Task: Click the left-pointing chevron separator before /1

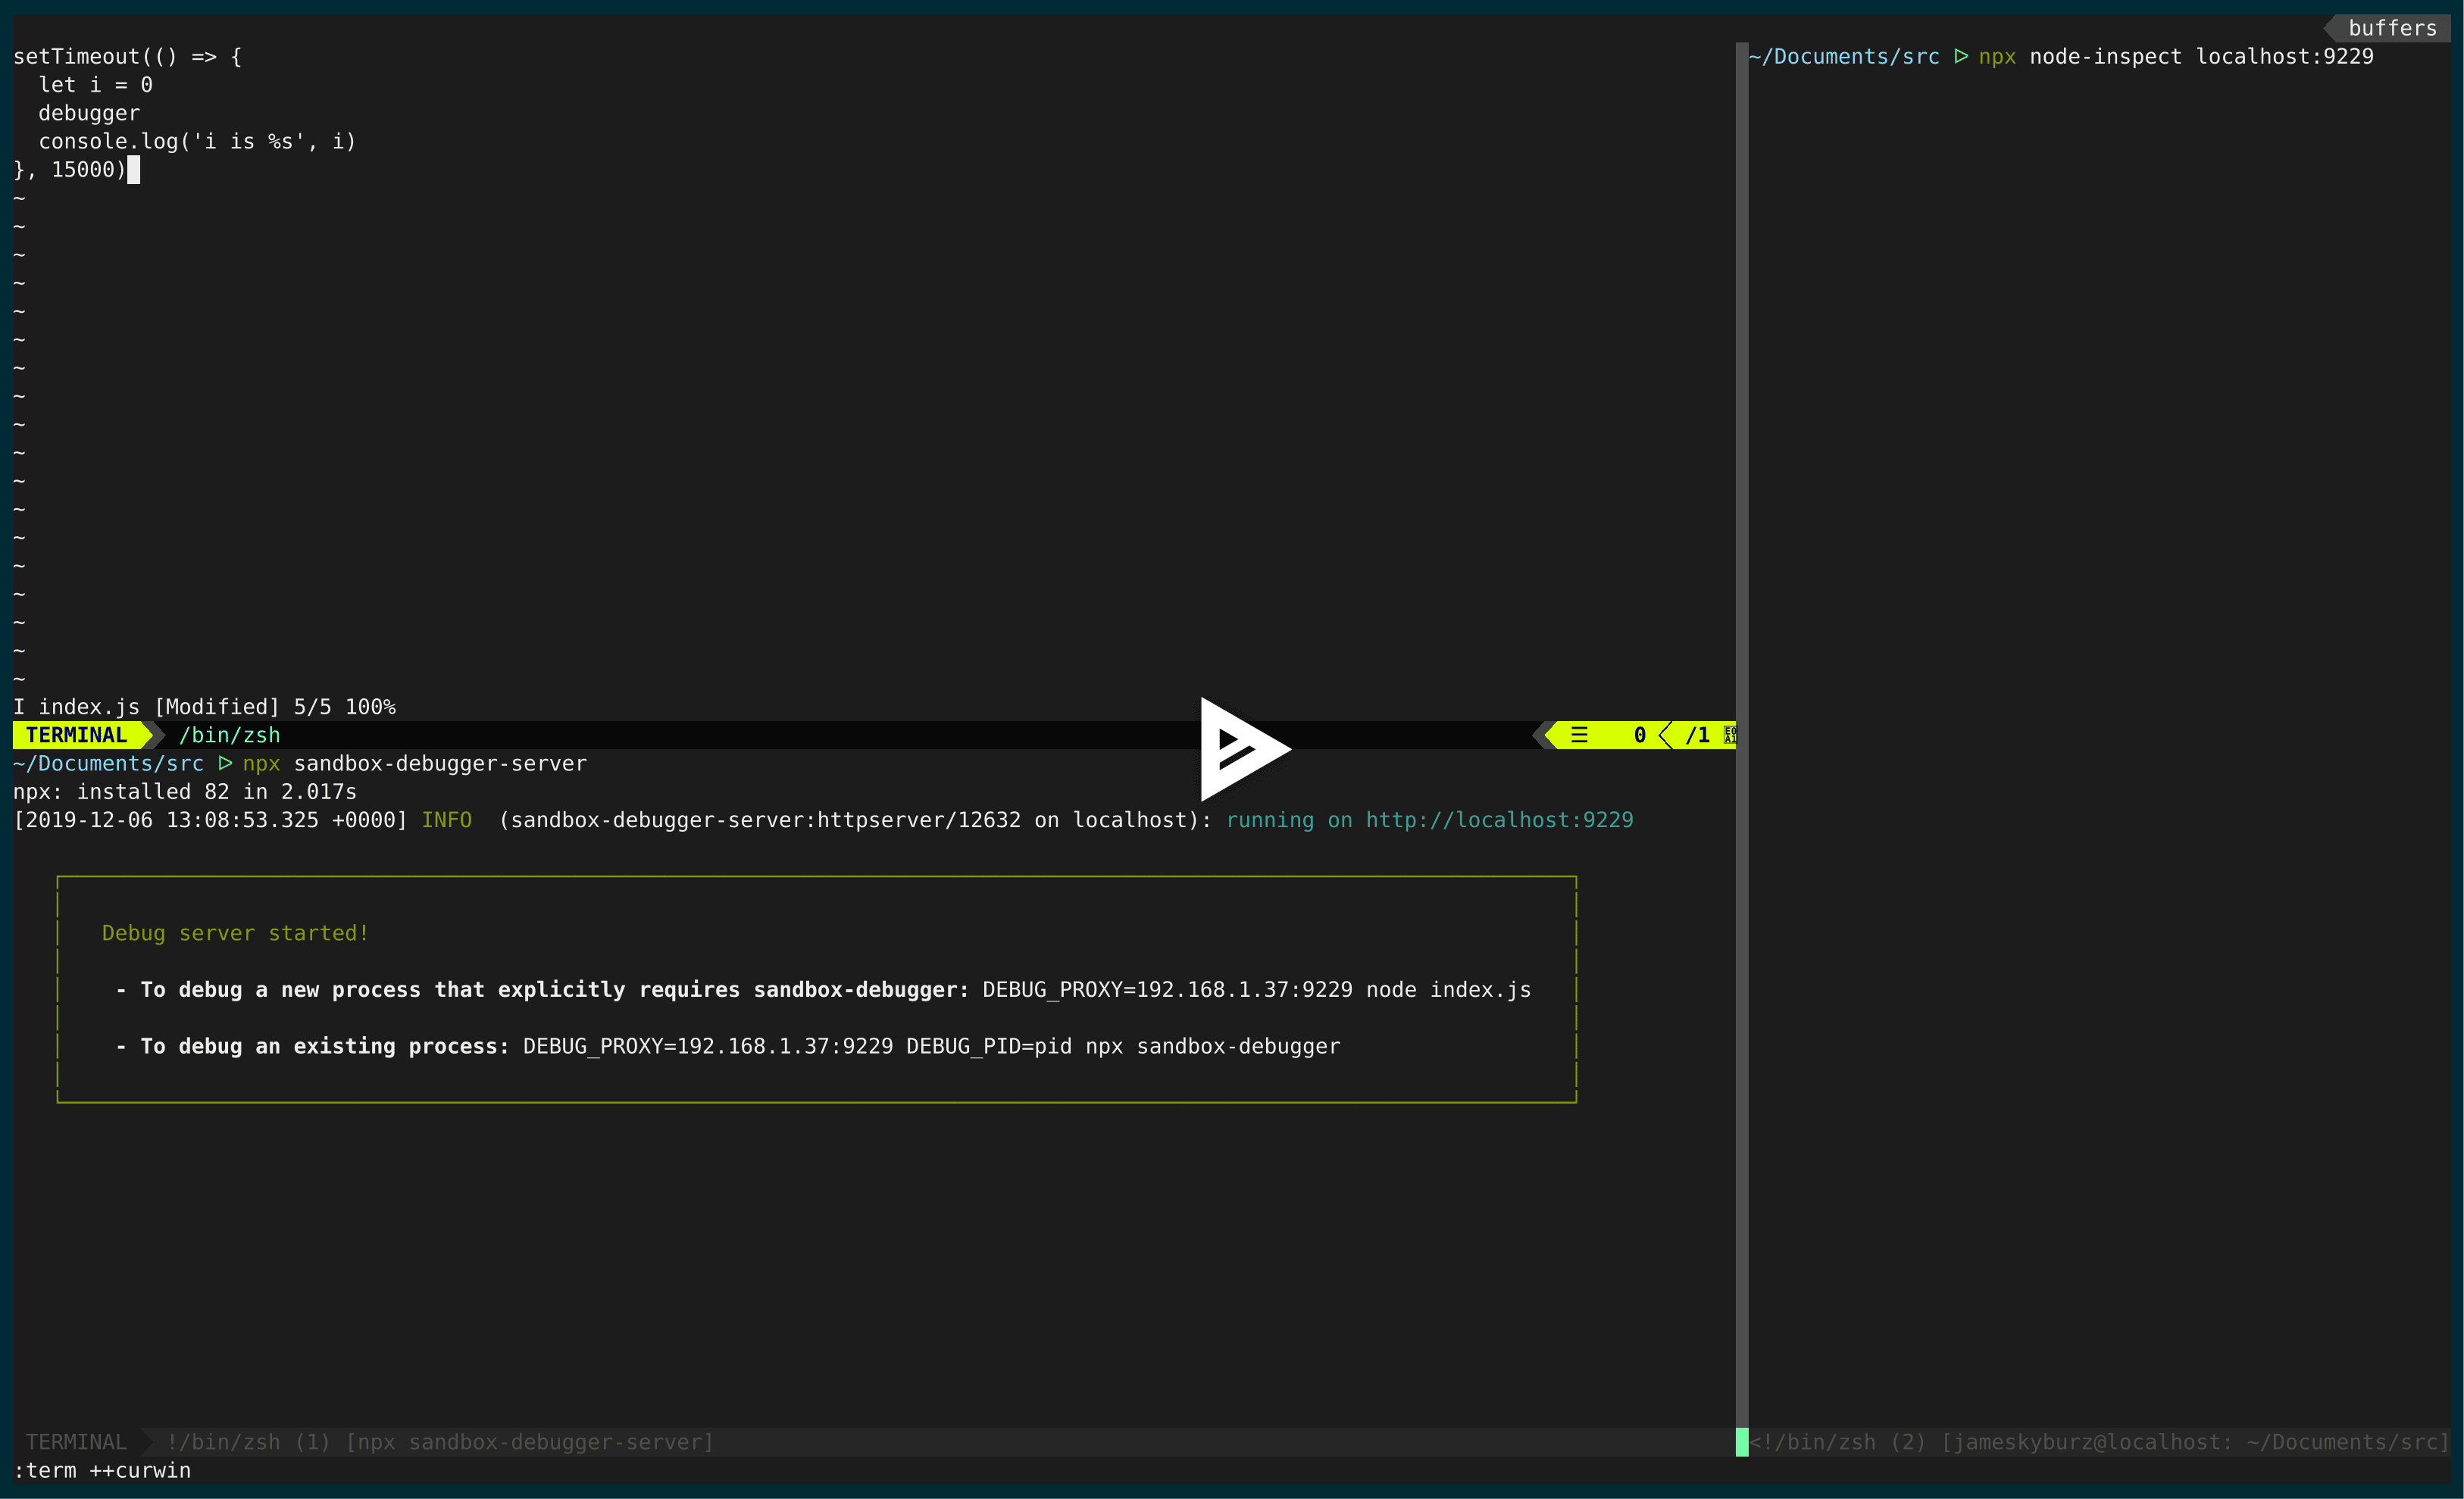Action: tap(1666, 735)
